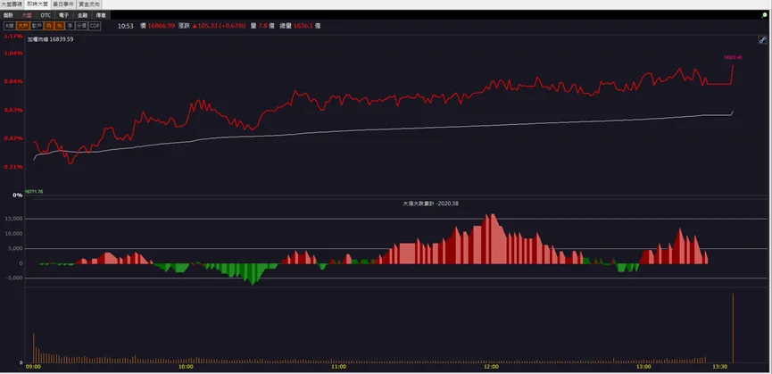772x374 pixels.
Task: Select the last sub-tab after 金融
Action: pos(101,15)
